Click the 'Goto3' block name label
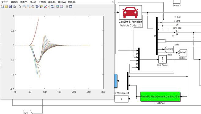The width and height of the screenshot is (201, 114). tap(182, 58)
